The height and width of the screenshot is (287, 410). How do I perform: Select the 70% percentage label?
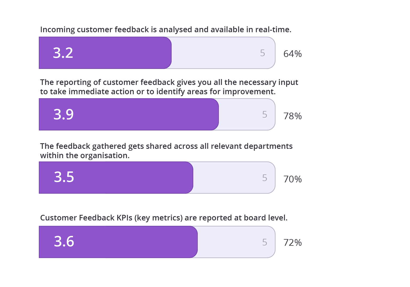(292, 179)
